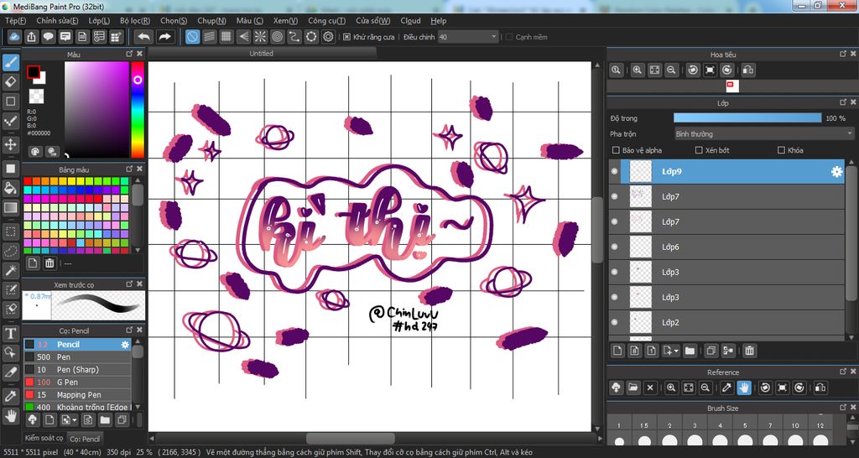
Task: Click the black foreground color swatch
Action: tap(34, 72)
